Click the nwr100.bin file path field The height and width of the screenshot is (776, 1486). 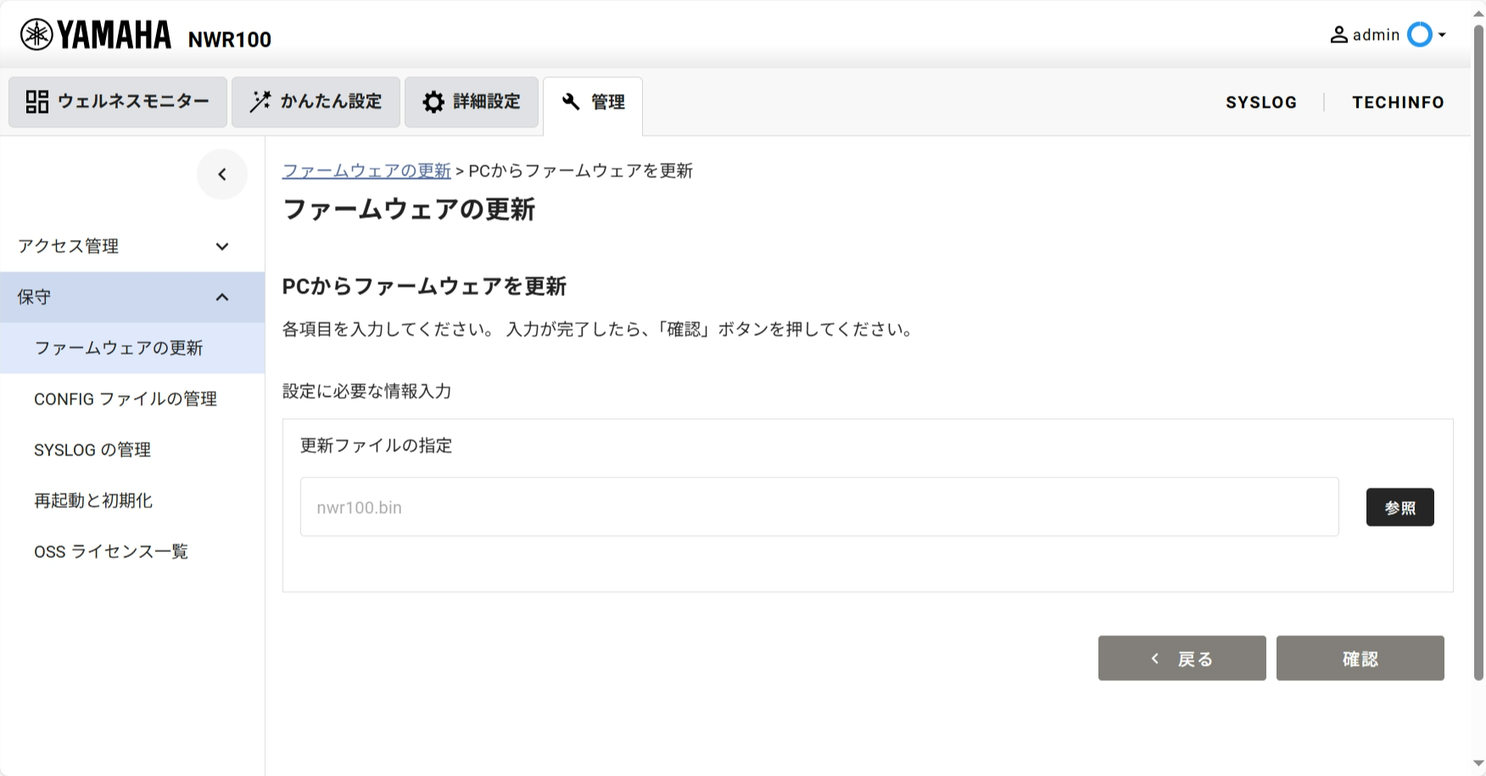[x=818, y=507]
